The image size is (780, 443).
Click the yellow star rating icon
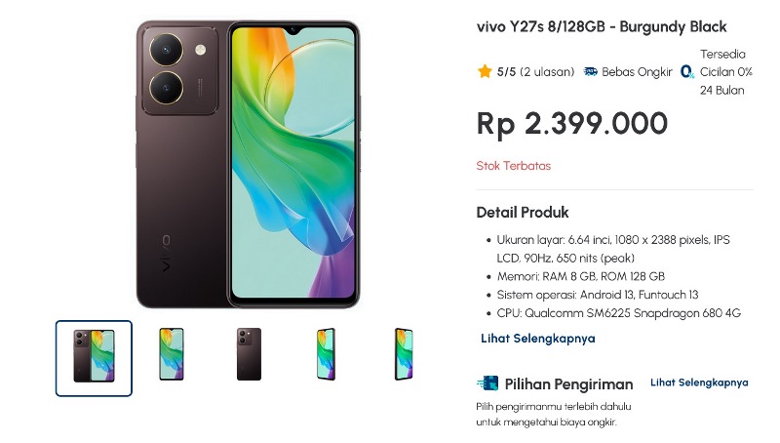coord(485,71)
